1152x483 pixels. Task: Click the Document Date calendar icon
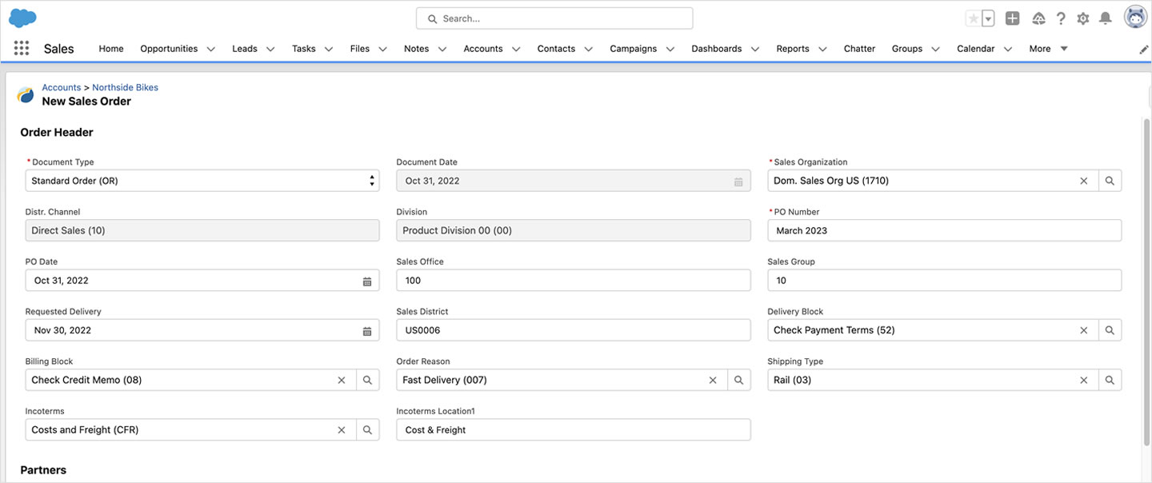click(738, 182)
